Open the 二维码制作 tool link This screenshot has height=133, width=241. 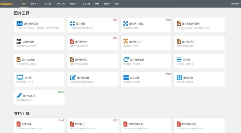pos(28,42)
